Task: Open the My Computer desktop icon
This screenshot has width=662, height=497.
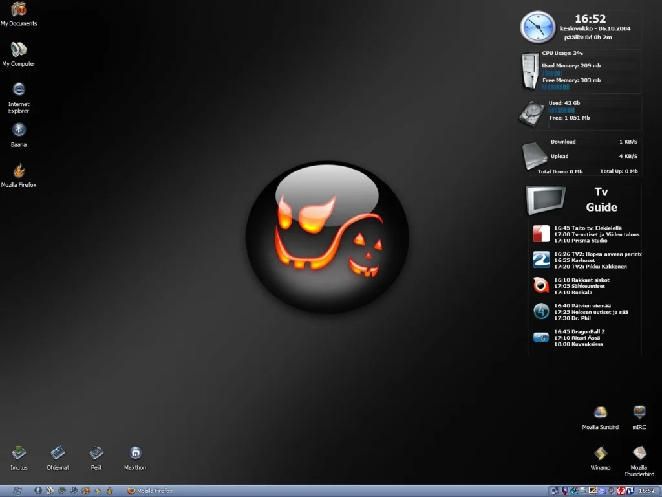Action: (19, 50)
